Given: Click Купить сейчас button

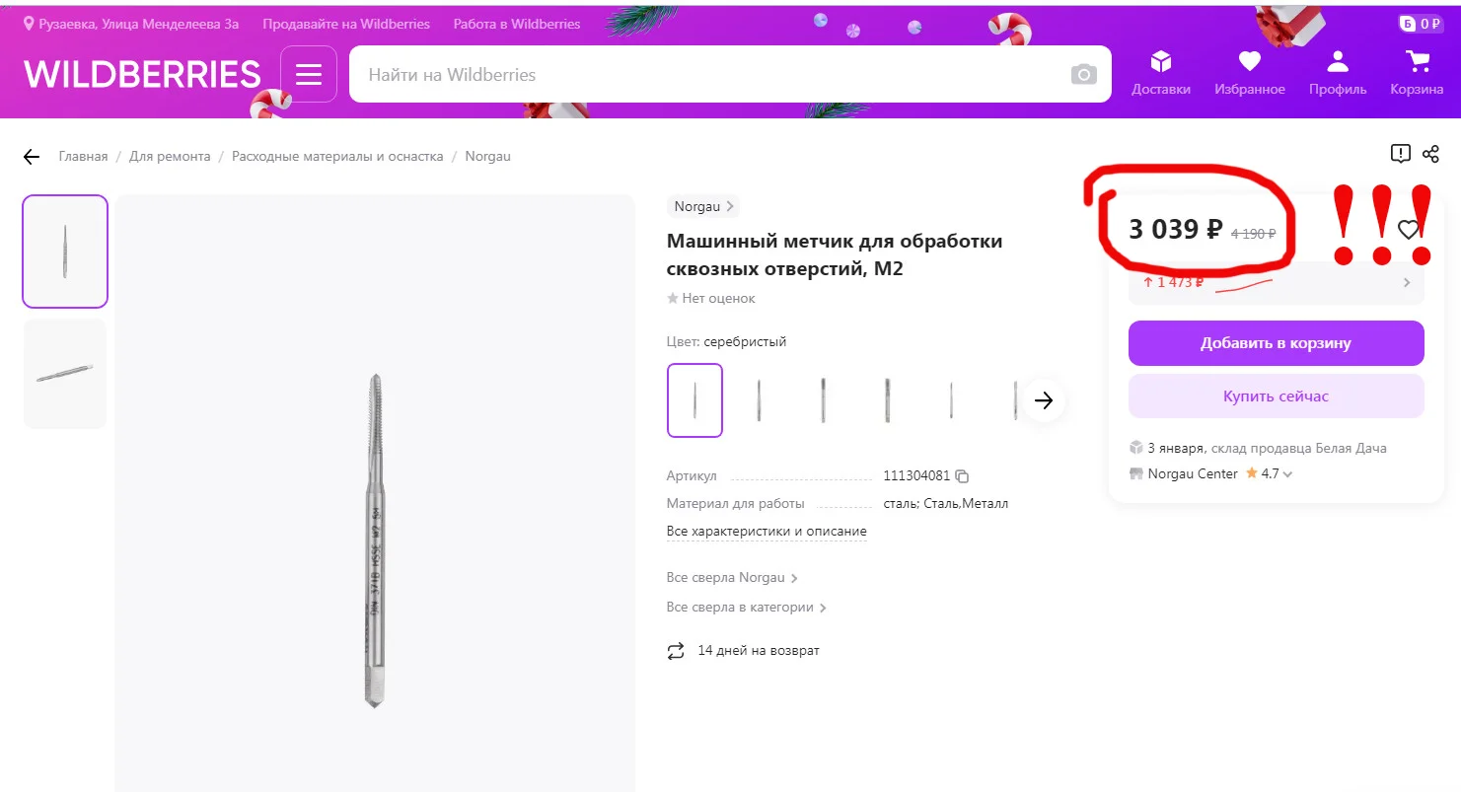Looking at the screenshot, I should 1276,396.
